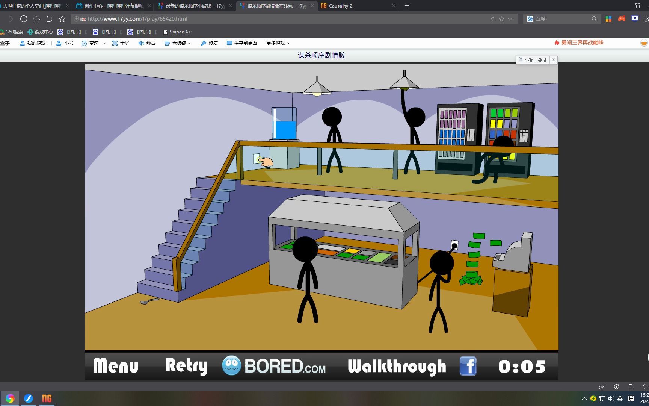Click the left vending machine
Screen dimensions: 649x406
pos(459,138)
